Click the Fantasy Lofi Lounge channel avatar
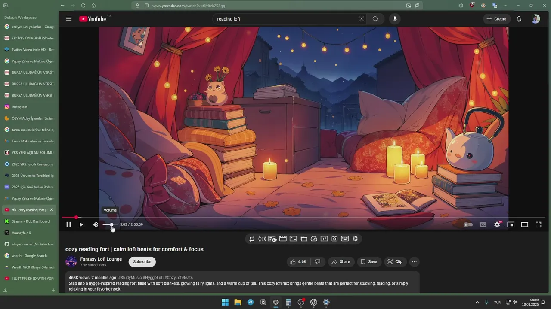The height and width of the screenshot is (309, 551). pos(71,261)
